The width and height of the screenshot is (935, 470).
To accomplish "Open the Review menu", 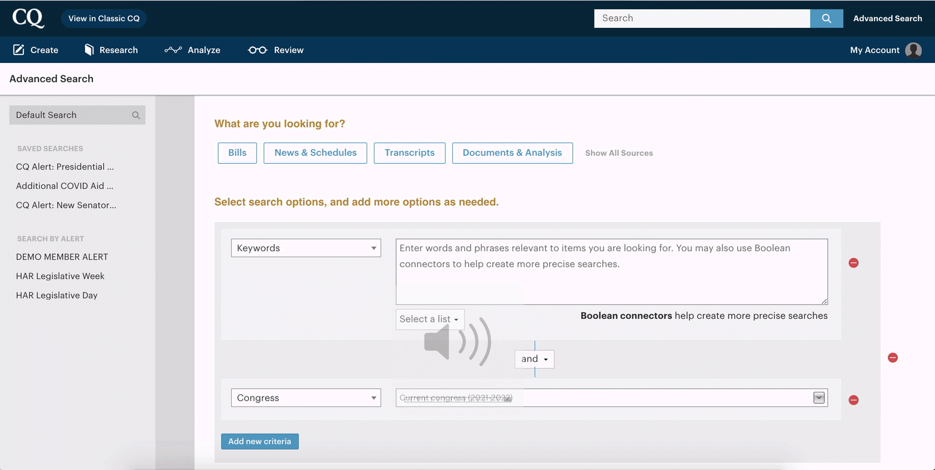I will 276,50.
